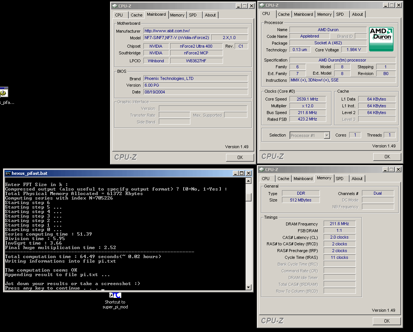413x332 pixels.
Task: Click the Core Voltage 1.984 V value
Action: 354,50
